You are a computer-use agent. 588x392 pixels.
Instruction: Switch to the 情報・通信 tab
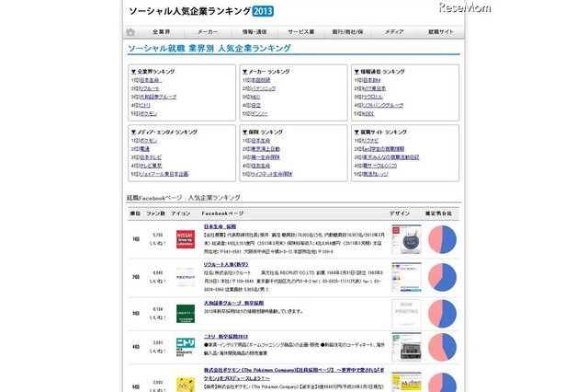254,32
